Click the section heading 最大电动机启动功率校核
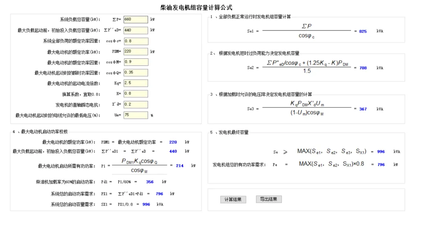Image resolution: width=425 pixels, height=225 pixels. pyautogui.click(x=44, y=132)
